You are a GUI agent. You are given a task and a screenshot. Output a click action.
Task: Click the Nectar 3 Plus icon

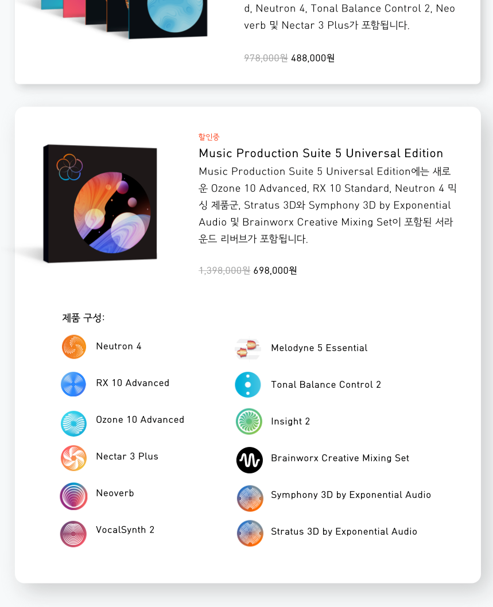pyautogui.click(x=73, y=458)
